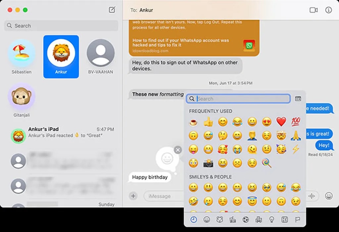Insert the 100 points emoji
This screenshot has width=339, height=232.
tap(295, 122)
